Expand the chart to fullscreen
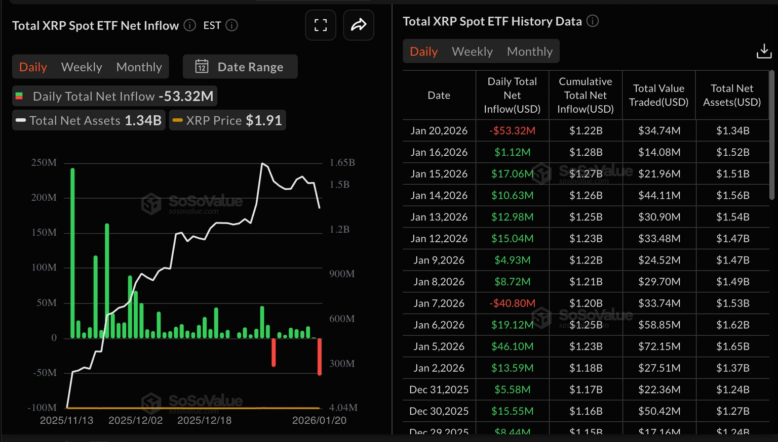The width and height of the screenshot is (778, 442). click(321, 25)
